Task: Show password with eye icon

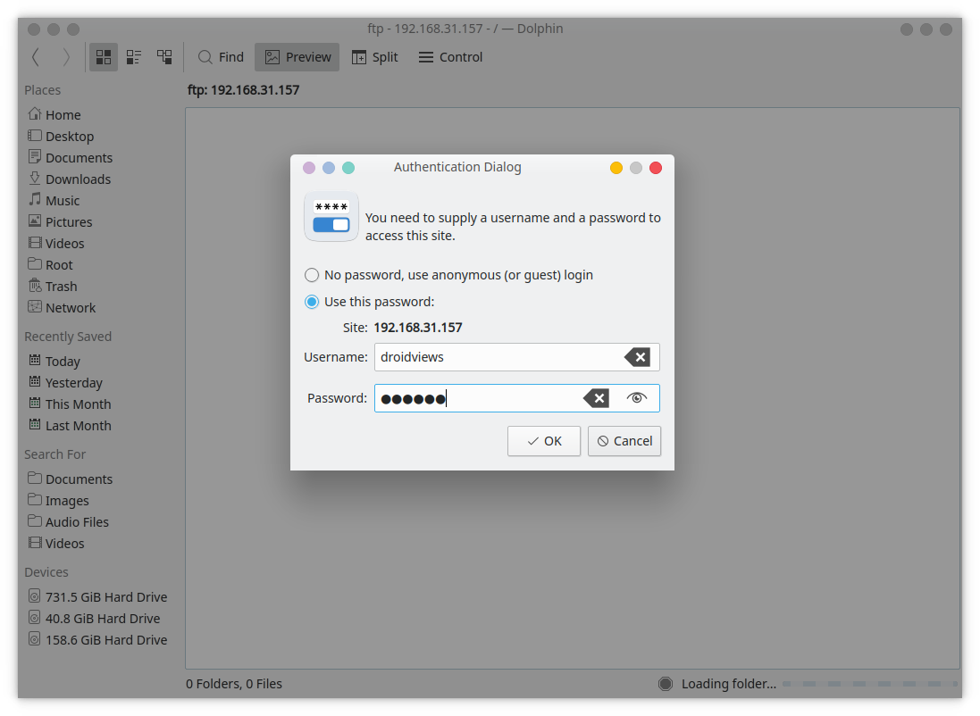Action: pos(636,398)
